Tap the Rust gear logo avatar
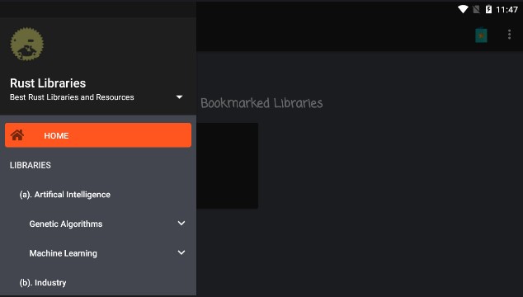The image size is (523, 297). pos(26,45)
